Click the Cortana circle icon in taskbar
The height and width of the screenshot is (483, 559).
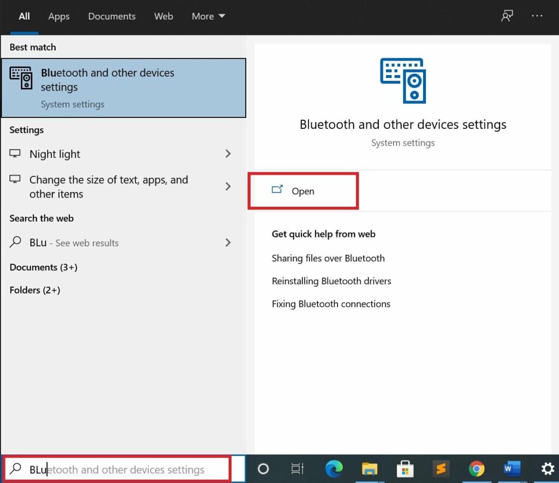[x=263, y=469]
